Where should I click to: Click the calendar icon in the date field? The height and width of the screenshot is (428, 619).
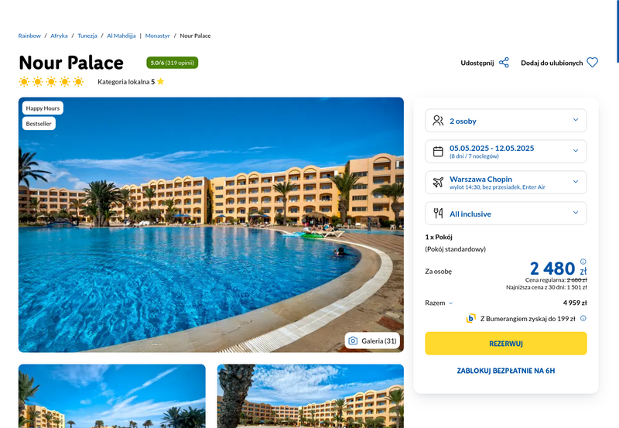(438, 152)
